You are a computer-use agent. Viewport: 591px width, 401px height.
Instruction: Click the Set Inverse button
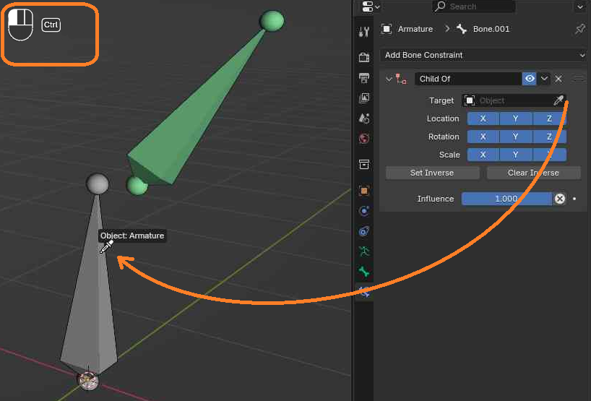[432, 173]
